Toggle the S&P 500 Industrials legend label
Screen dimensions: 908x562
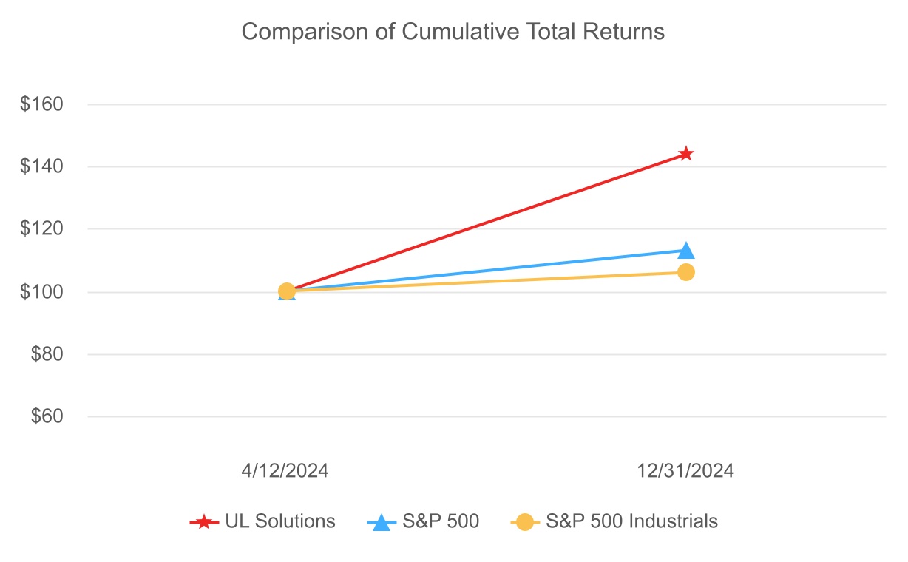click(631, 521)
